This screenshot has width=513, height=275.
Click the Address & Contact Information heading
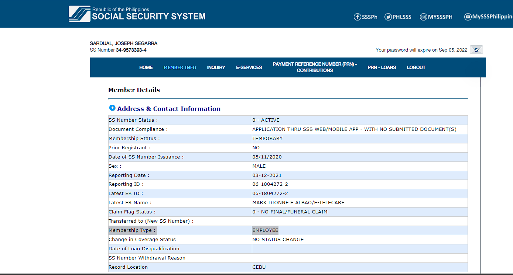coord(169,109)
